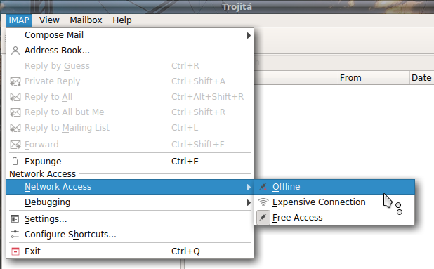
Task: Open the Help menu
Action: click(122, 20)
